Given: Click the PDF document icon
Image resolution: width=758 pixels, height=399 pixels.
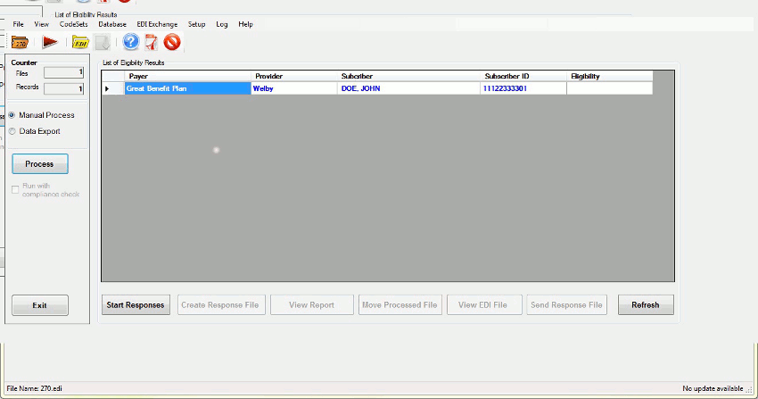Looking at the screenshot, I should pyautogui.click(x=152, y=41).
